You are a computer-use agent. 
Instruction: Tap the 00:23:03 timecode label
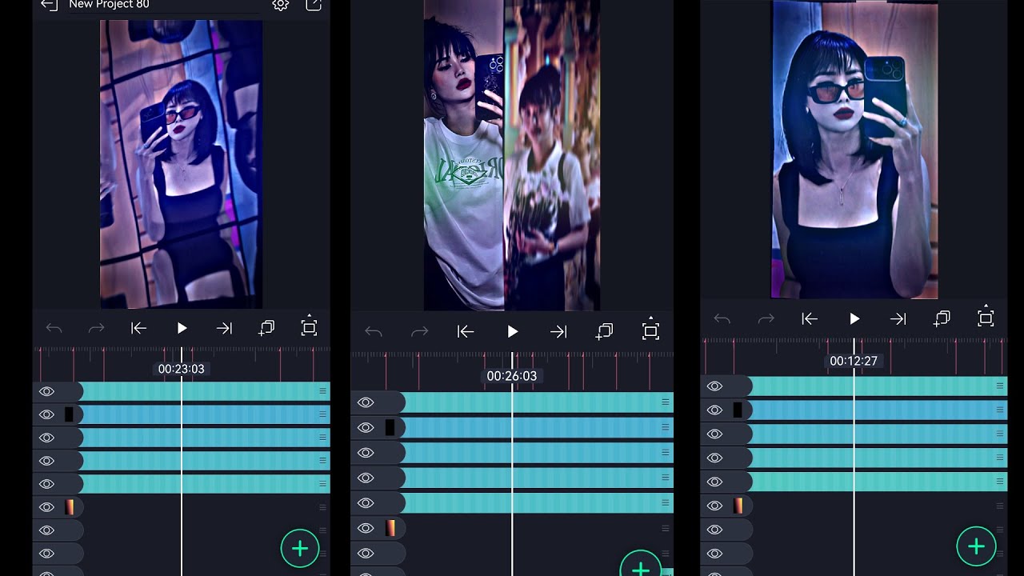point(181,369)
